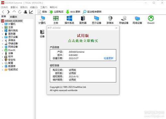Go back with the left arrow toolbar button
166x119 pixels.
click(3, 12)
